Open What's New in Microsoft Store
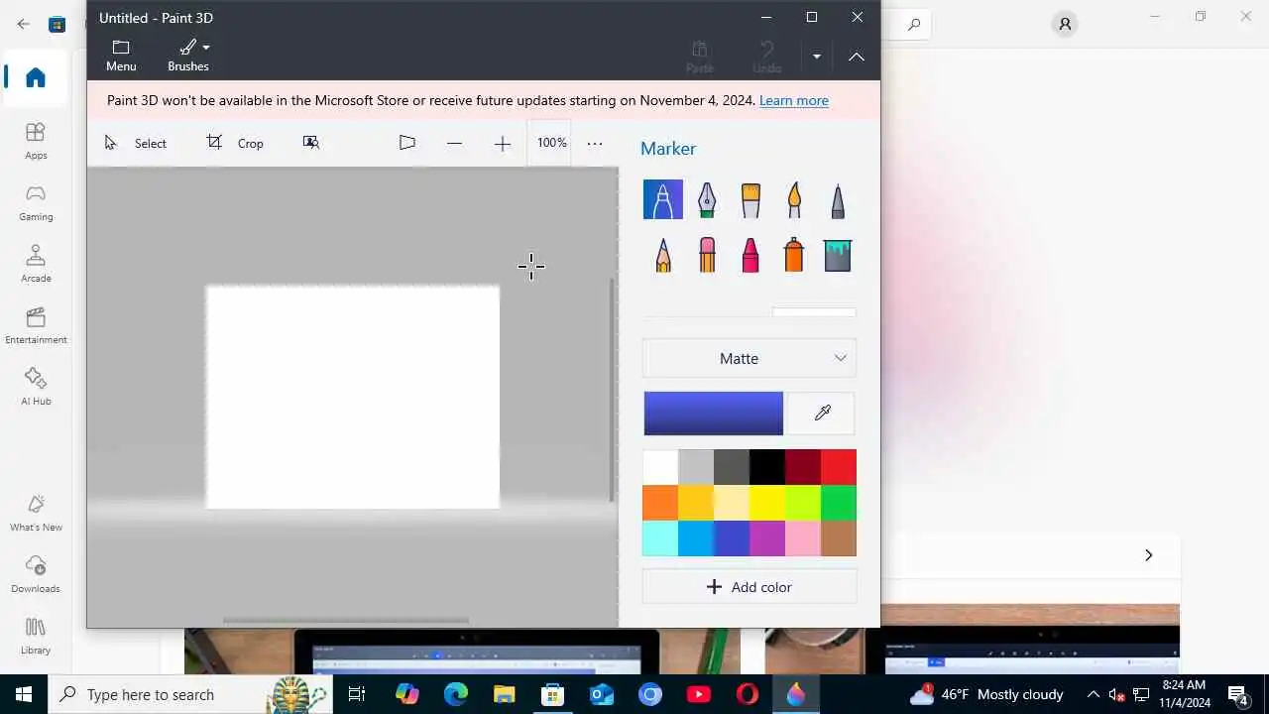Viewport: 1269px width, 714px height. tap(36, 513)
